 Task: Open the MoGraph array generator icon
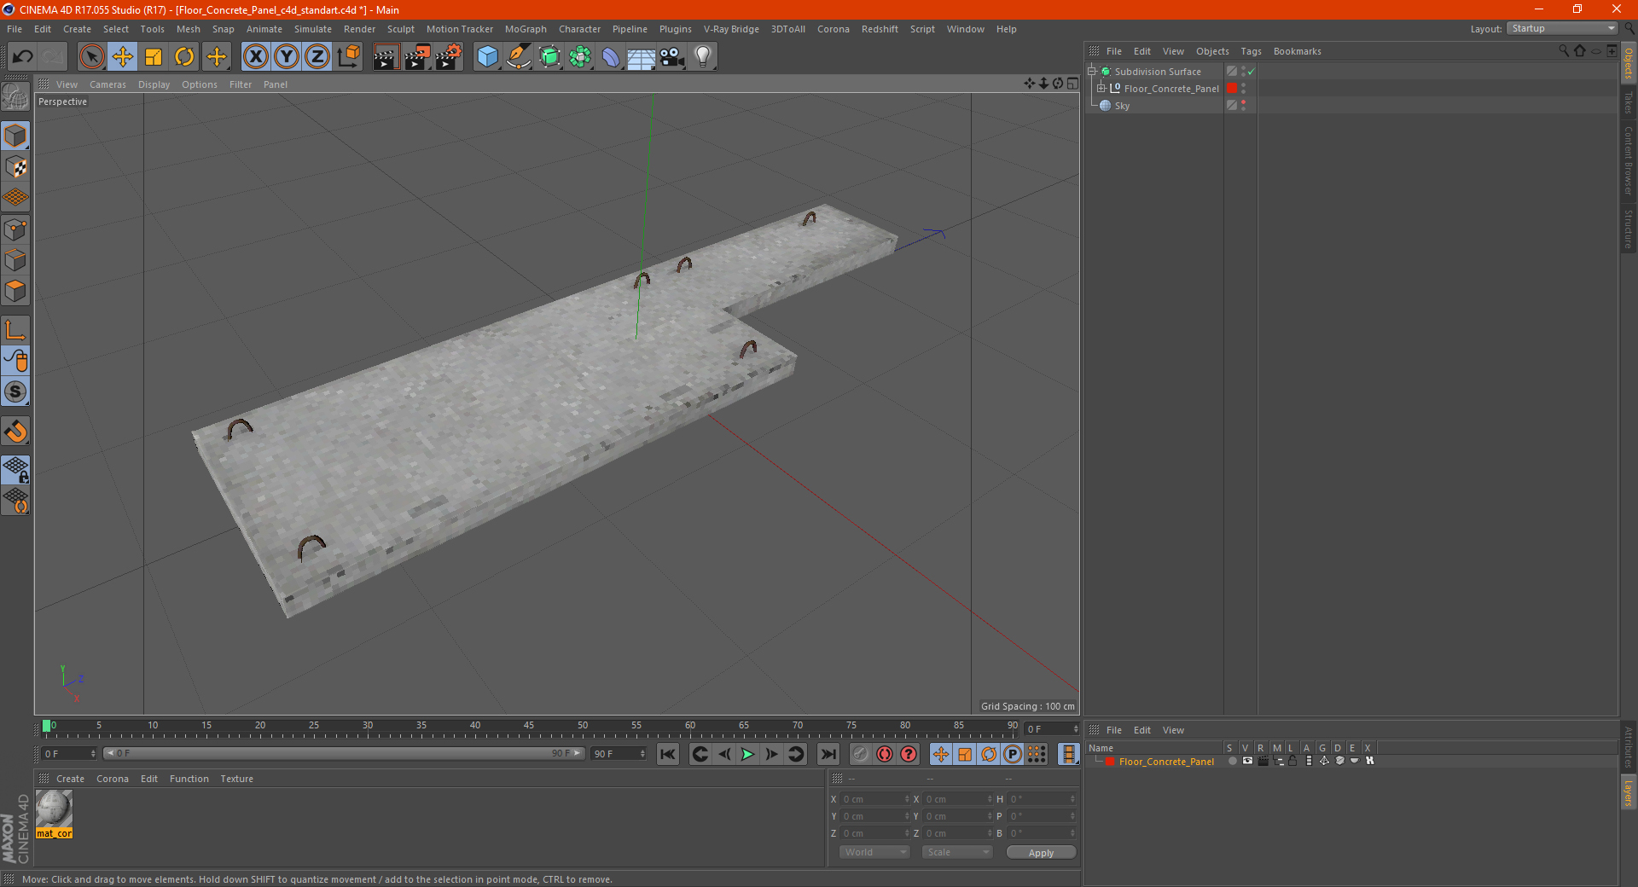click(580, 57)
